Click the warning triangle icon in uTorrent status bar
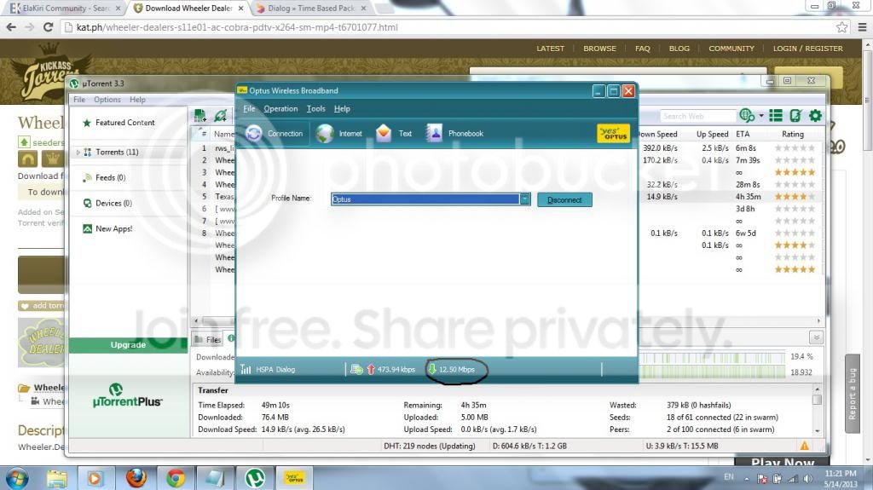873x490 pixels. [x=805, y=446]
